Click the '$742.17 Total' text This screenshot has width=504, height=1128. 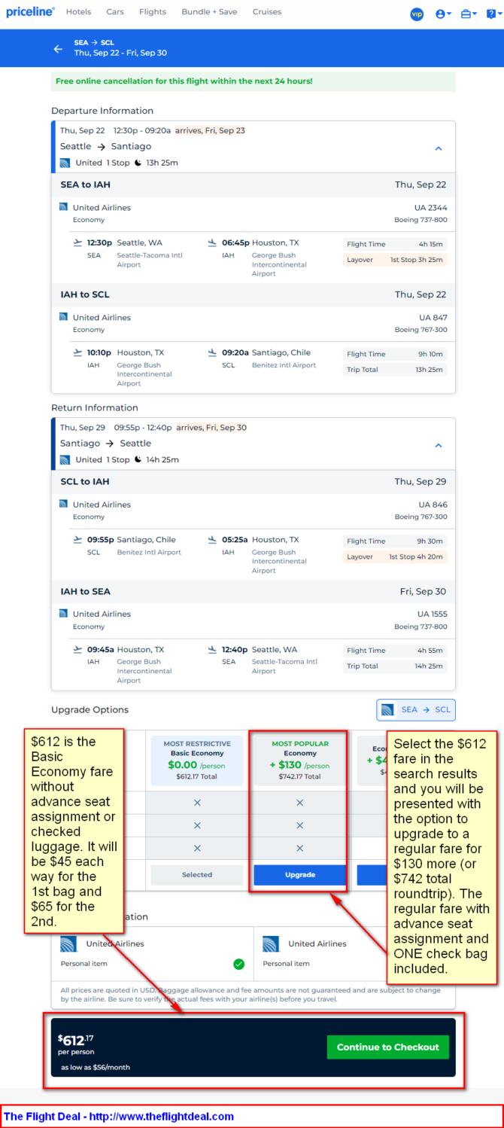(x=299, y=776)
